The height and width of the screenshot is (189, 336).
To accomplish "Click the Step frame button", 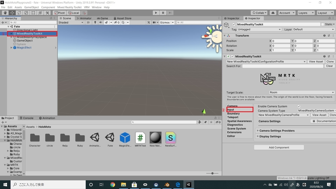I will [x=170, y=13].
